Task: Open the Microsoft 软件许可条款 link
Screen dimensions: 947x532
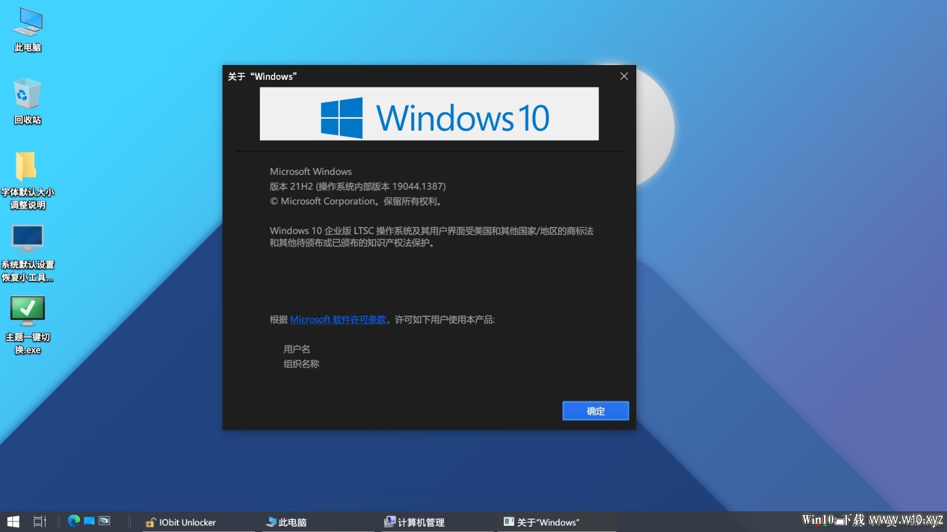Action: [338, 320]
